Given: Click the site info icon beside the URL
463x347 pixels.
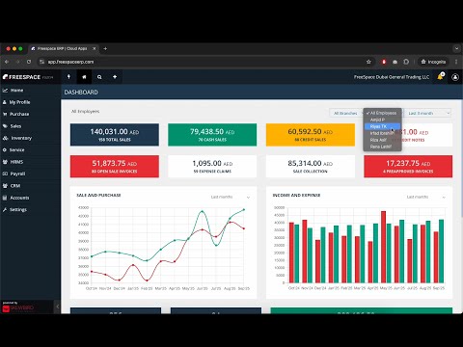Looking at the screenshot, I should [41, 62].
